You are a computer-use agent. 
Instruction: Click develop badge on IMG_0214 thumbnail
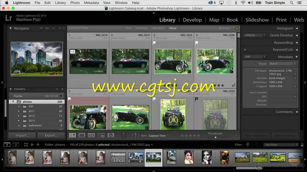[105, 72]
